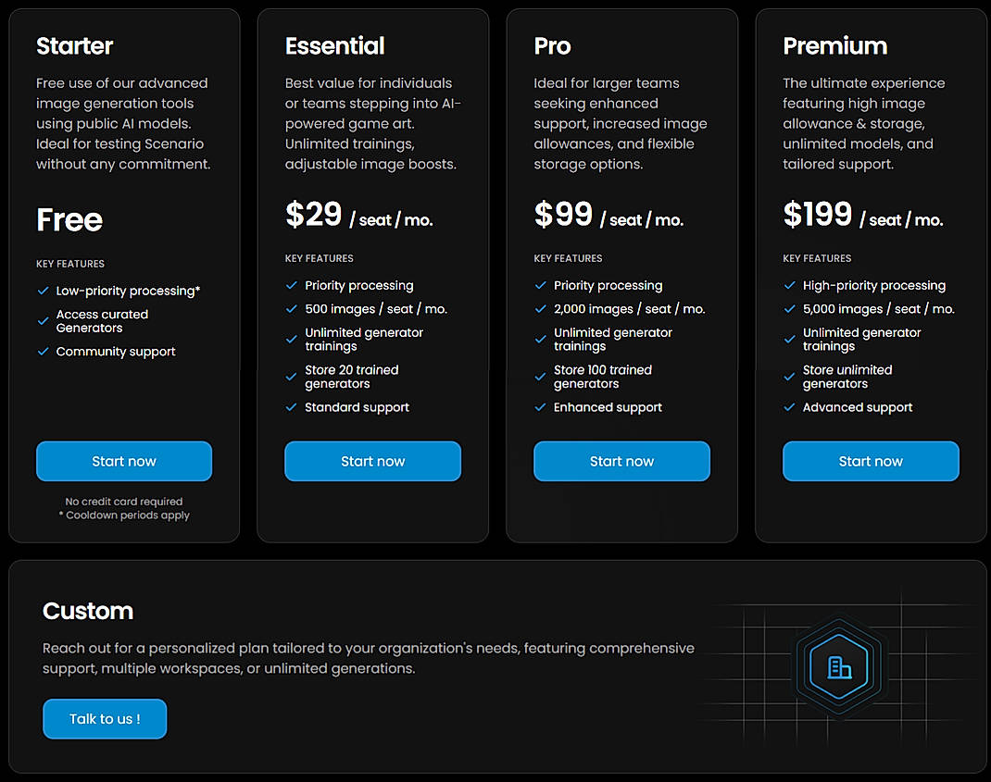The width and height of the screenshot is (991, 782).
Task: Select the Community support checkmark in Starter
Action: pyautogui.click(x=42, y=352)
